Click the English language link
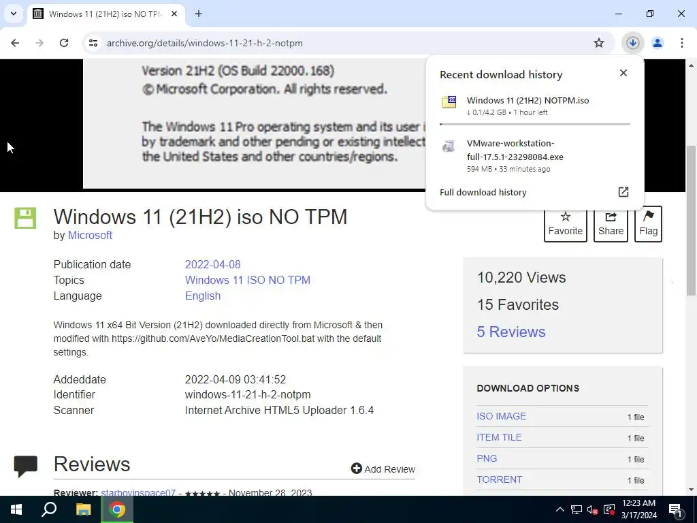 click(x=203, y=296)
